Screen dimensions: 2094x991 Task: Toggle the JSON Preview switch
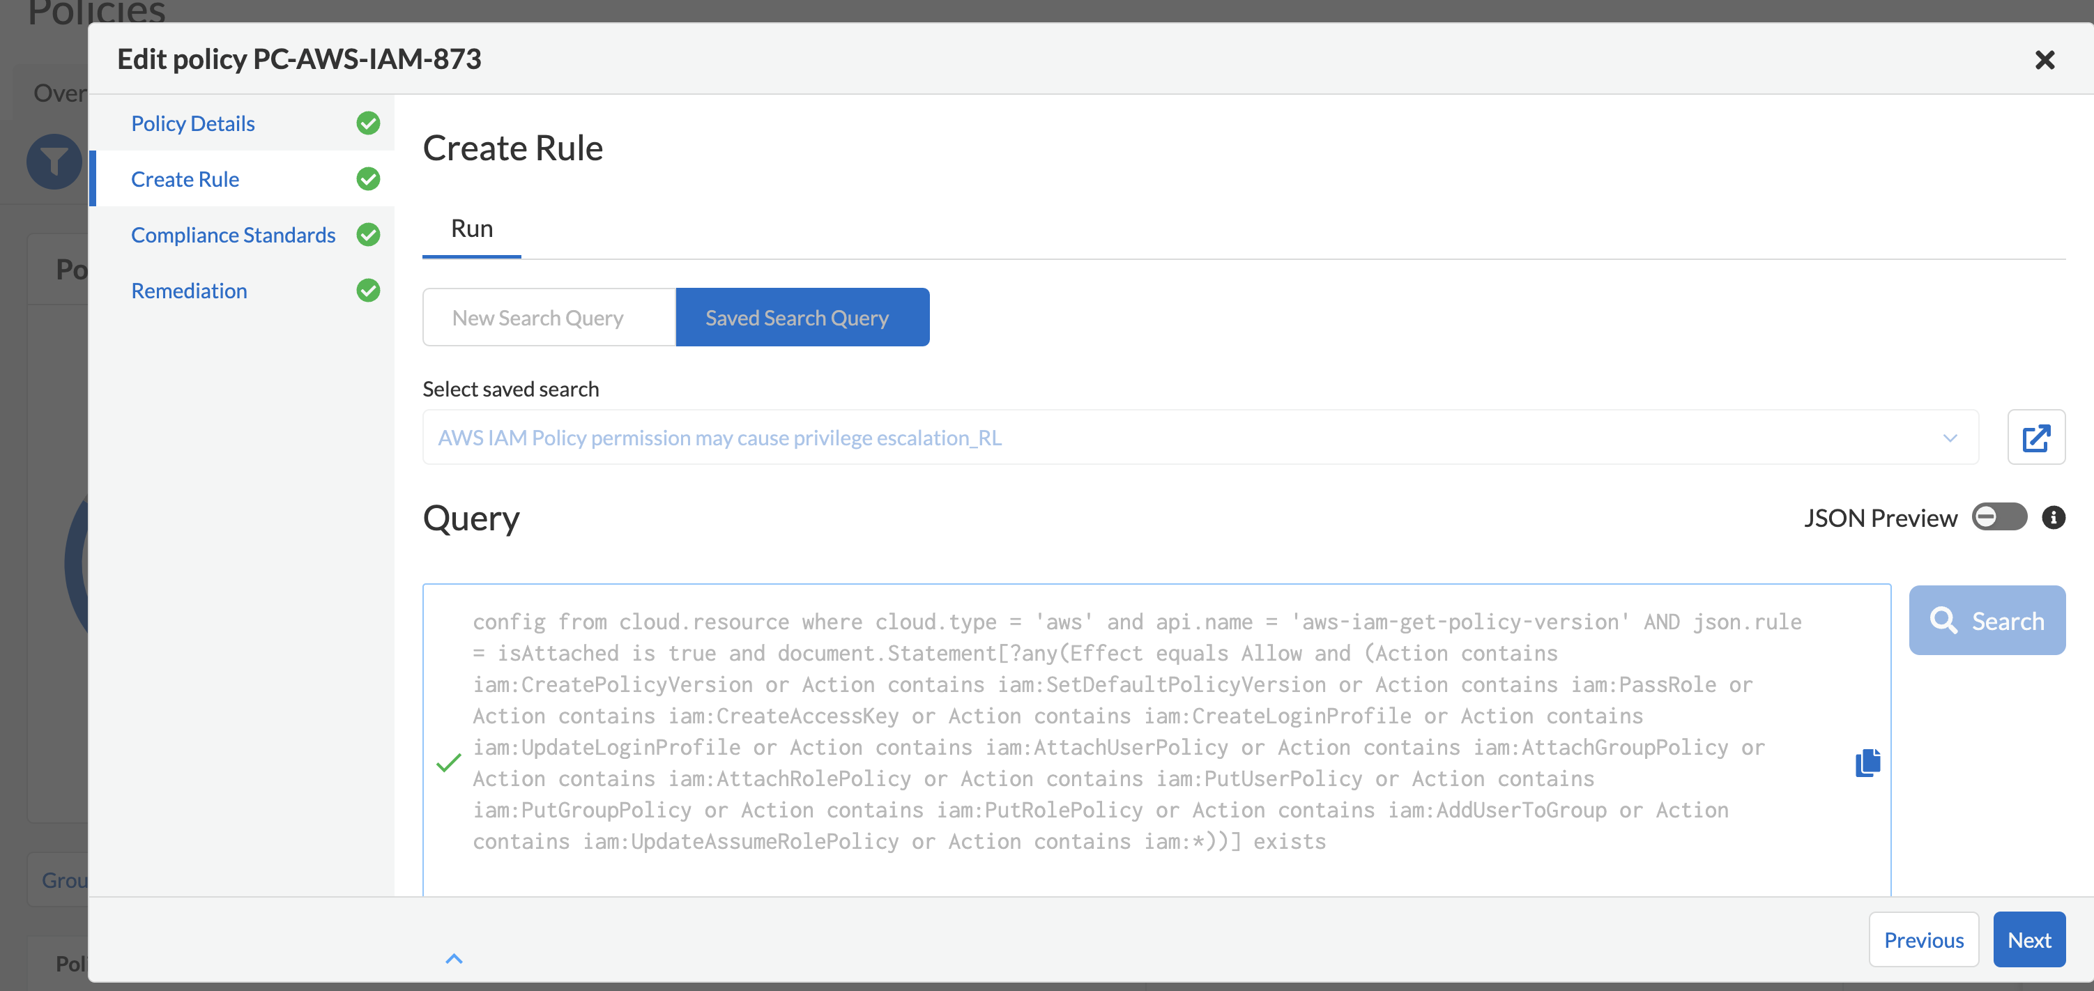(1999, 517)
